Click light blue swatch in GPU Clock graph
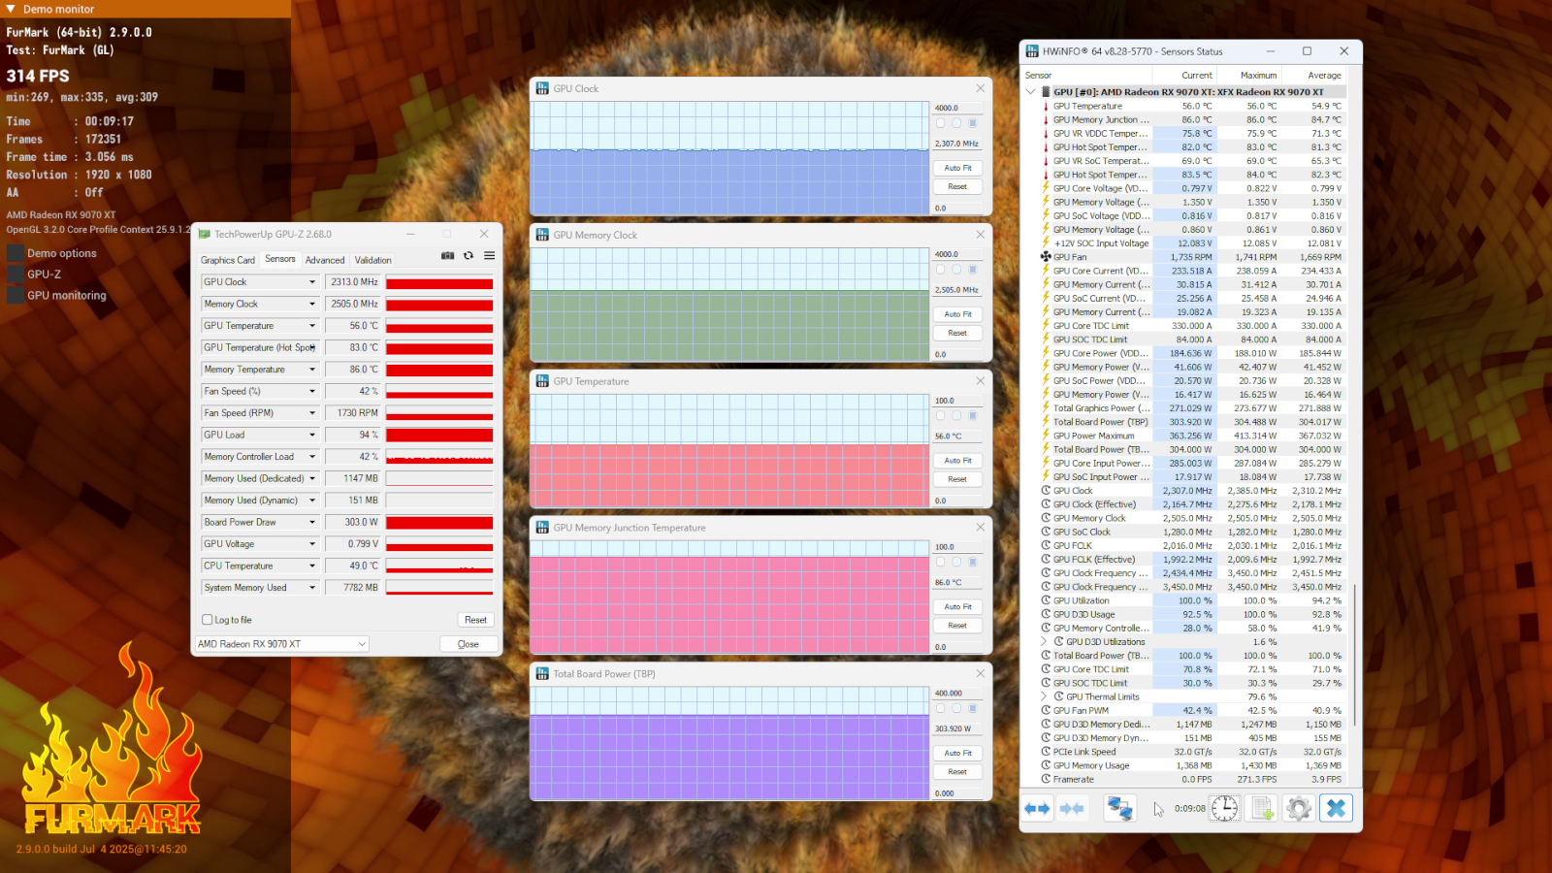The width and height of the screenshot is (1552, 873). click(956, 123)
